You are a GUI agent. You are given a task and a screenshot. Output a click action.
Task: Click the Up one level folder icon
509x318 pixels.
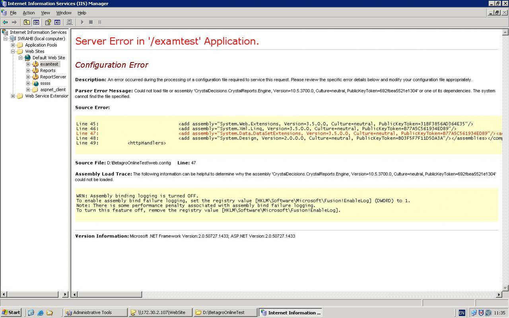click(x=27, y=22)
